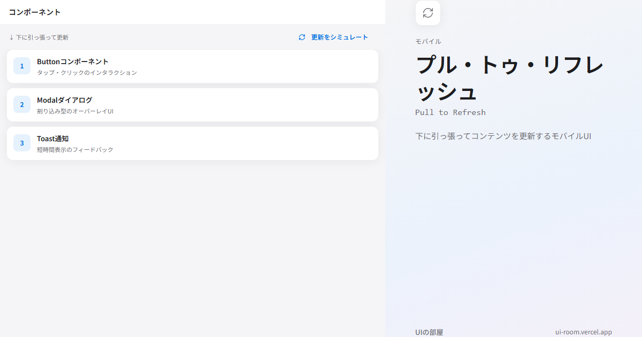Click the number 1 badge on the Button card
Screen dimensions: 642x337
(x=22, y=66)
